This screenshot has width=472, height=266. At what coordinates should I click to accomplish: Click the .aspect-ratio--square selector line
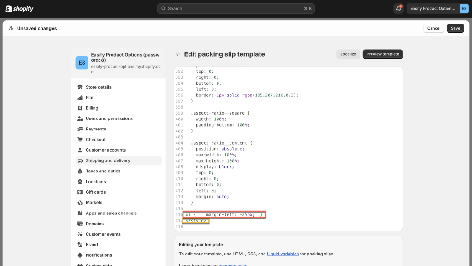[x=220, y=113]
